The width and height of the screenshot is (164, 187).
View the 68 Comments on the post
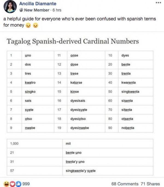point(125,184)
